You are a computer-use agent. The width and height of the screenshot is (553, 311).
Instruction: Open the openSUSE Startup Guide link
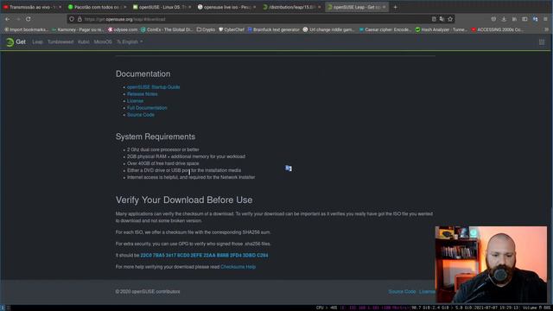[154, 87]
